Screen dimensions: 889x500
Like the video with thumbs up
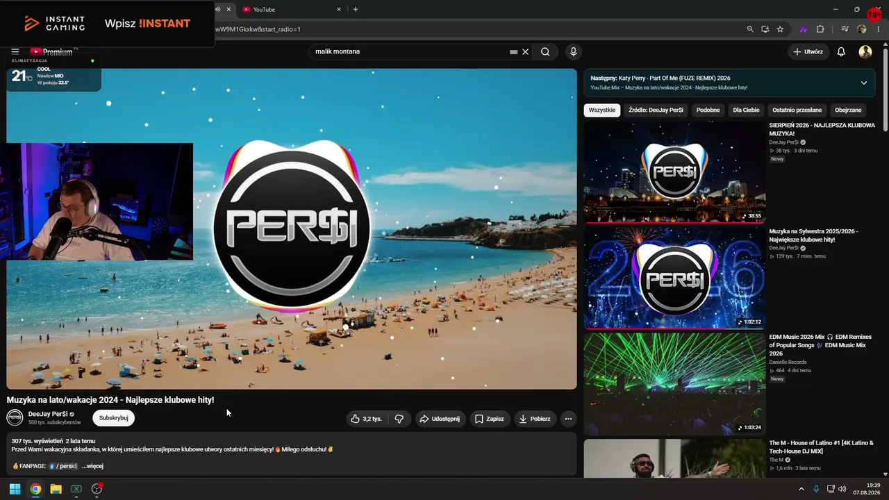pos(367,419)
